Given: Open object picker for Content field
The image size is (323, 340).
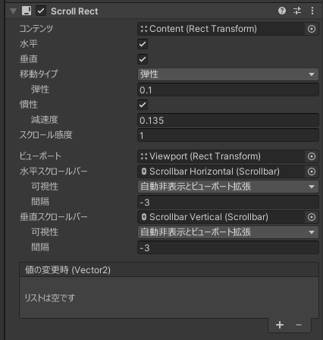Looking at the screenshot, I should click(312, 29).
